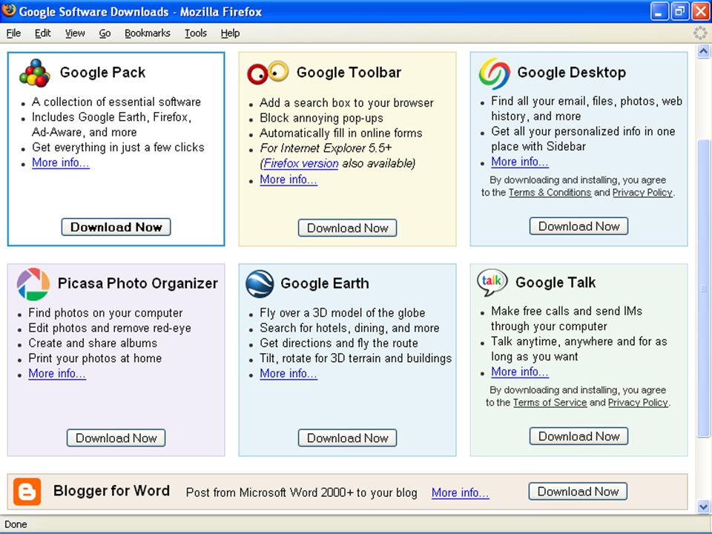Click the Google Talk speech bubble icon
Viewport: 712px width, 534px height.
(492, 282)
